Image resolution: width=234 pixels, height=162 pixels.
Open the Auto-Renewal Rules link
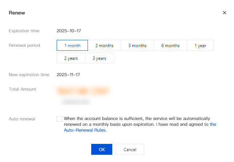85,130
